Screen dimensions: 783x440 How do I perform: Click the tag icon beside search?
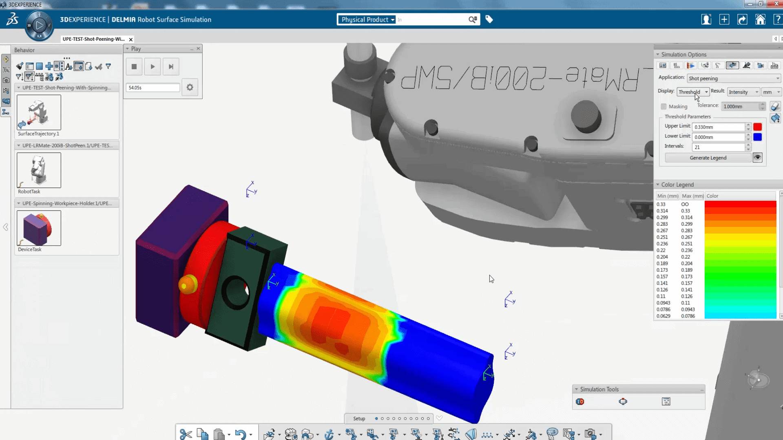point(489,20)
